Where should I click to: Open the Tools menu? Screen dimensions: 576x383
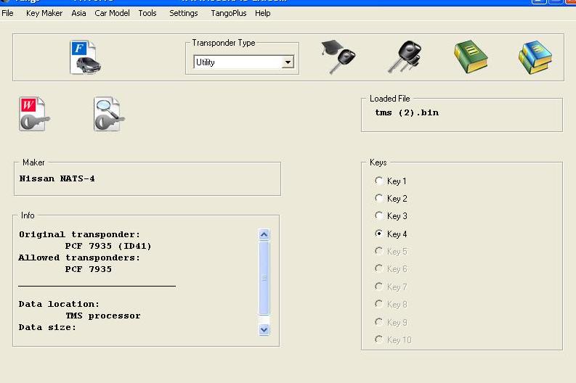[x=147, y=13]
